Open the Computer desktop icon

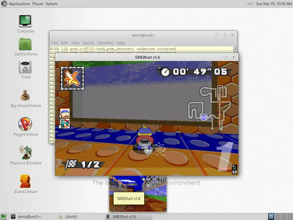tap(25, 21)
